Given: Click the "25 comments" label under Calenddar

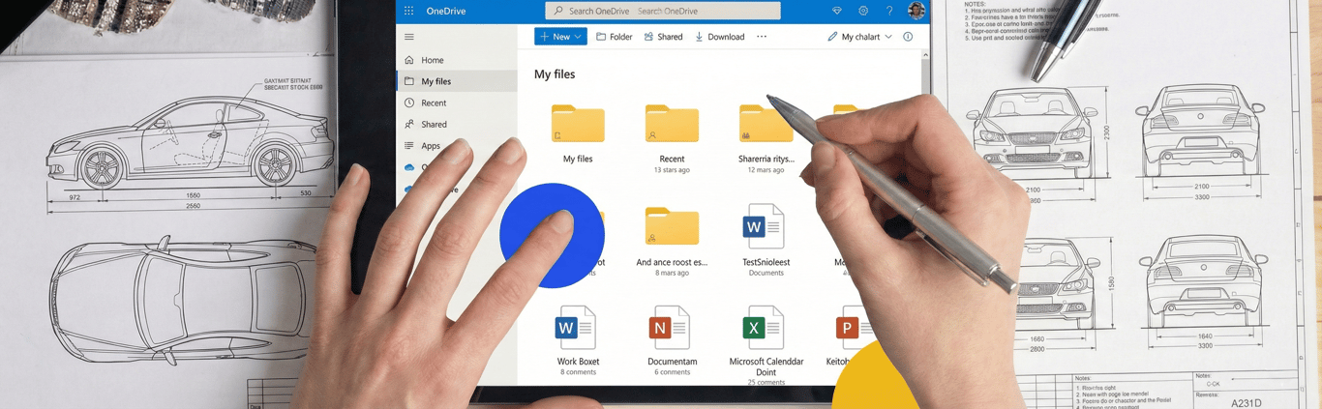Looking at the screenshot, I should (x=766, y=382).
